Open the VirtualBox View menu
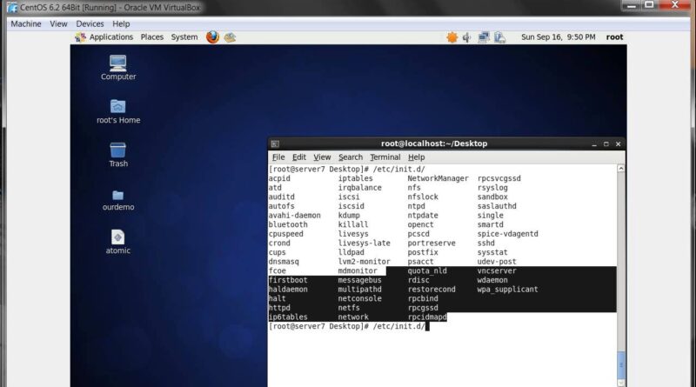 click(58, 23)
